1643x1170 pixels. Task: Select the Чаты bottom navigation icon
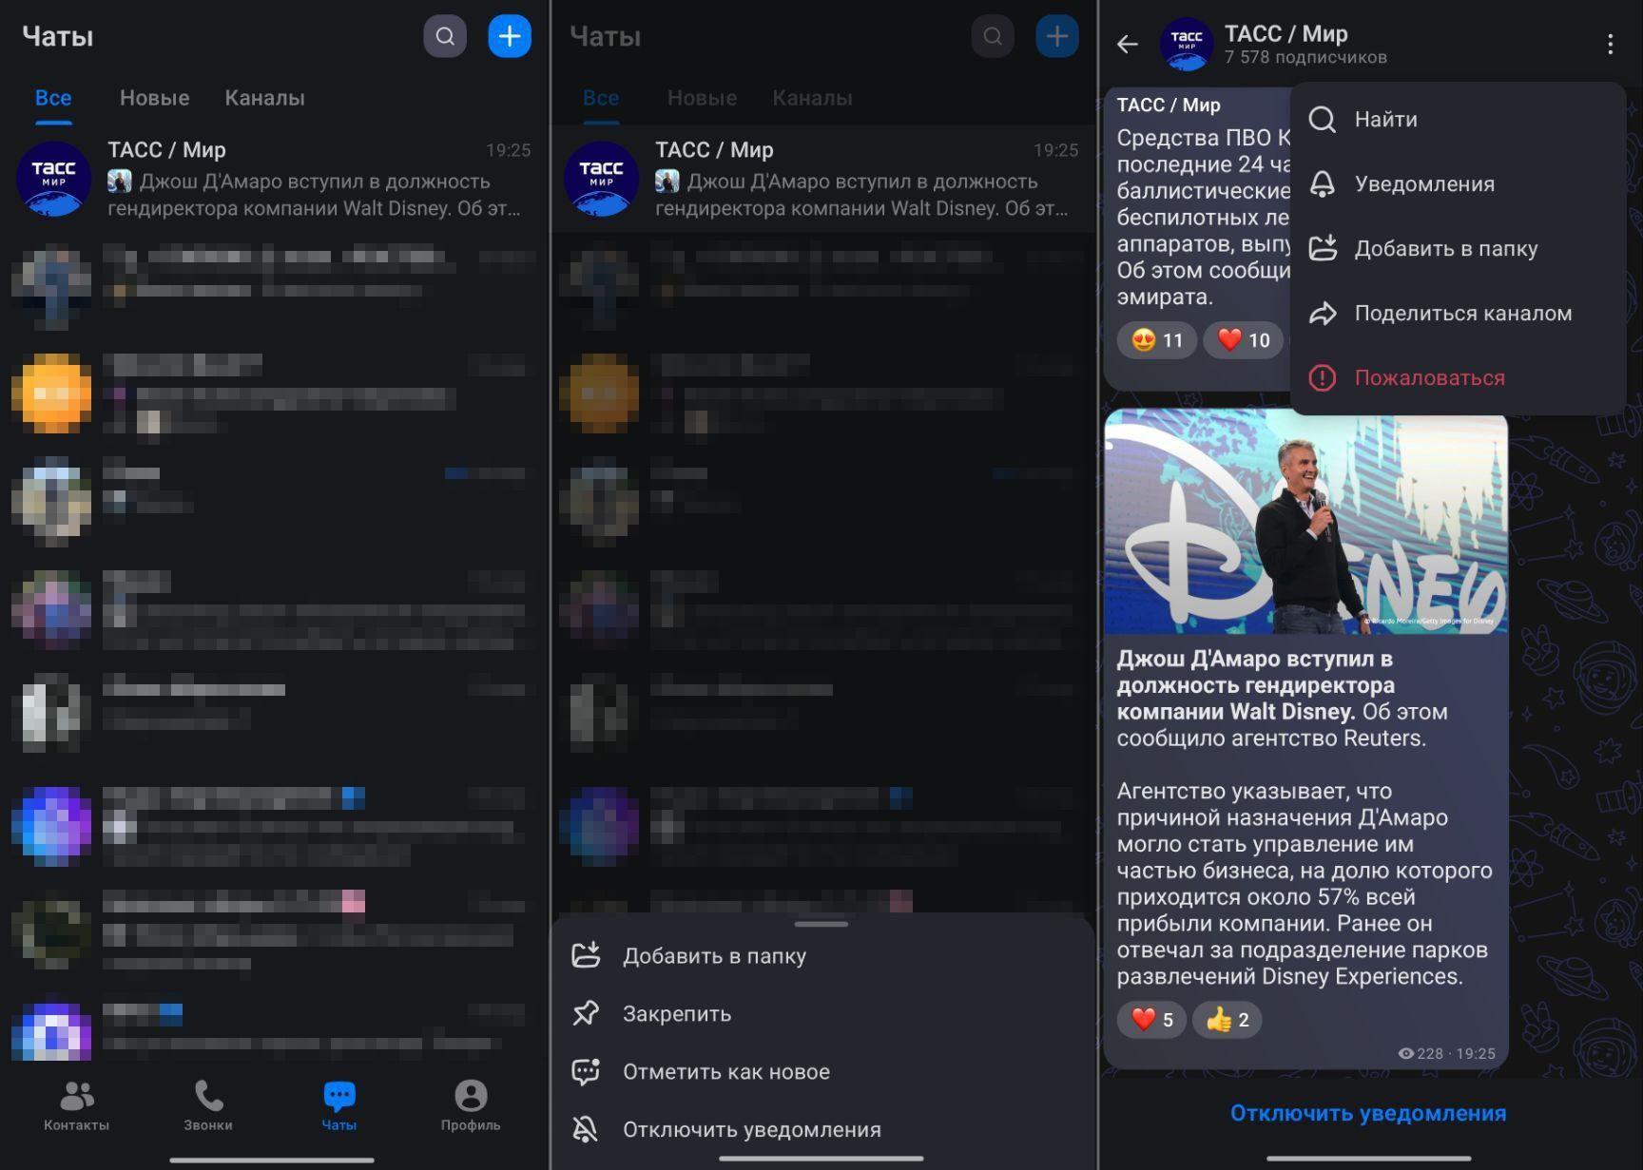339,1097
